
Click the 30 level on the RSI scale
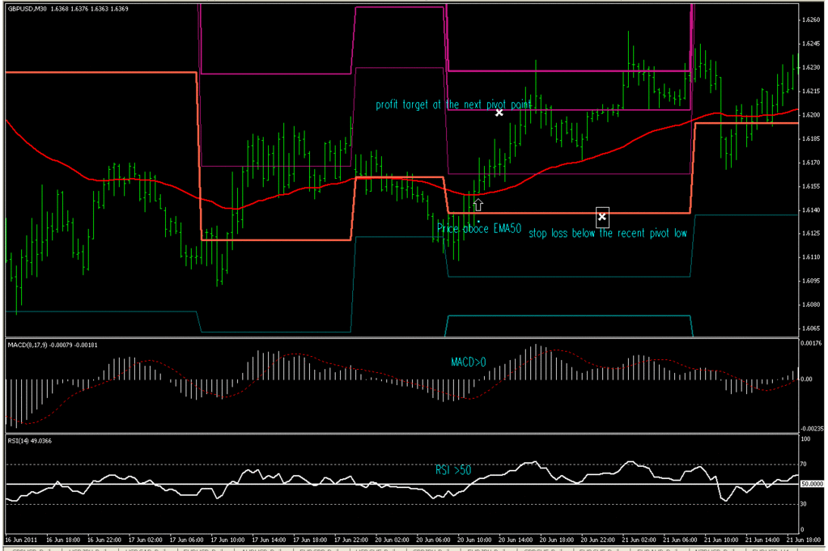tap(804, 504)
